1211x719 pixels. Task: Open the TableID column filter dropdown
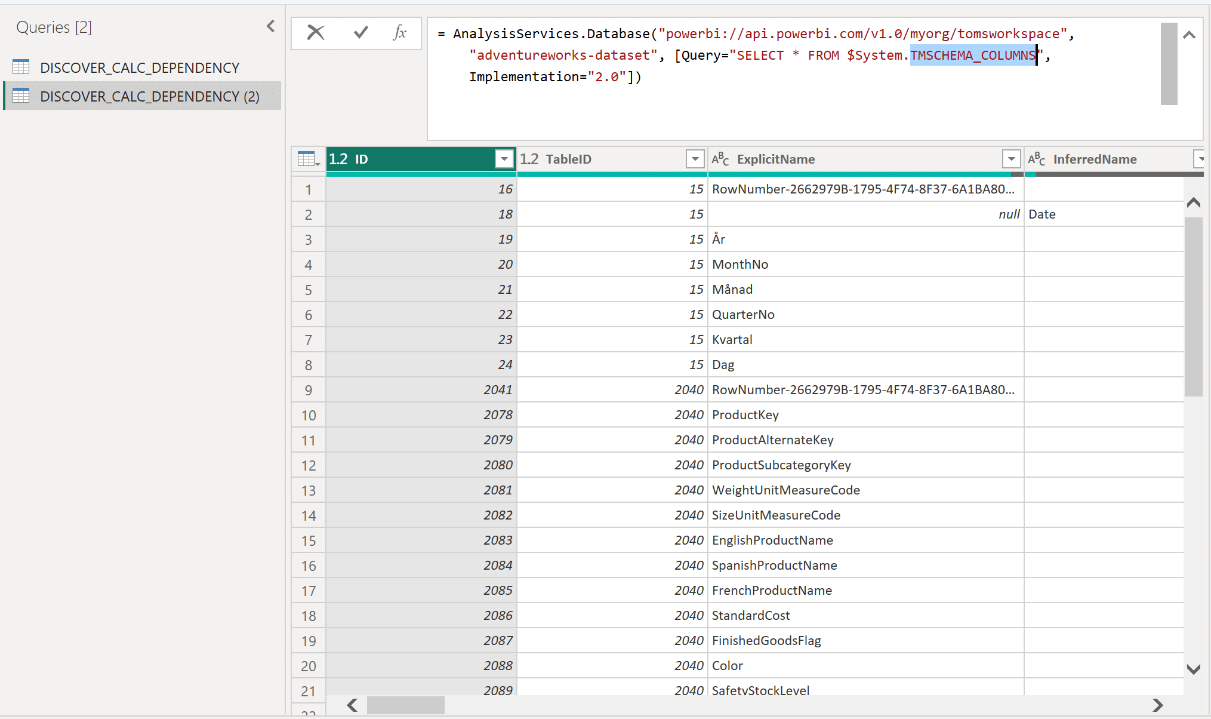coord(695,159)
